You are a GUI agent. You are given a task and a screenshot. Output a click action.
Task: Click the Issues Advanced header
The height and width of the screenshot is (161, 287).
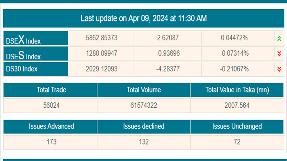coord(51,126)
